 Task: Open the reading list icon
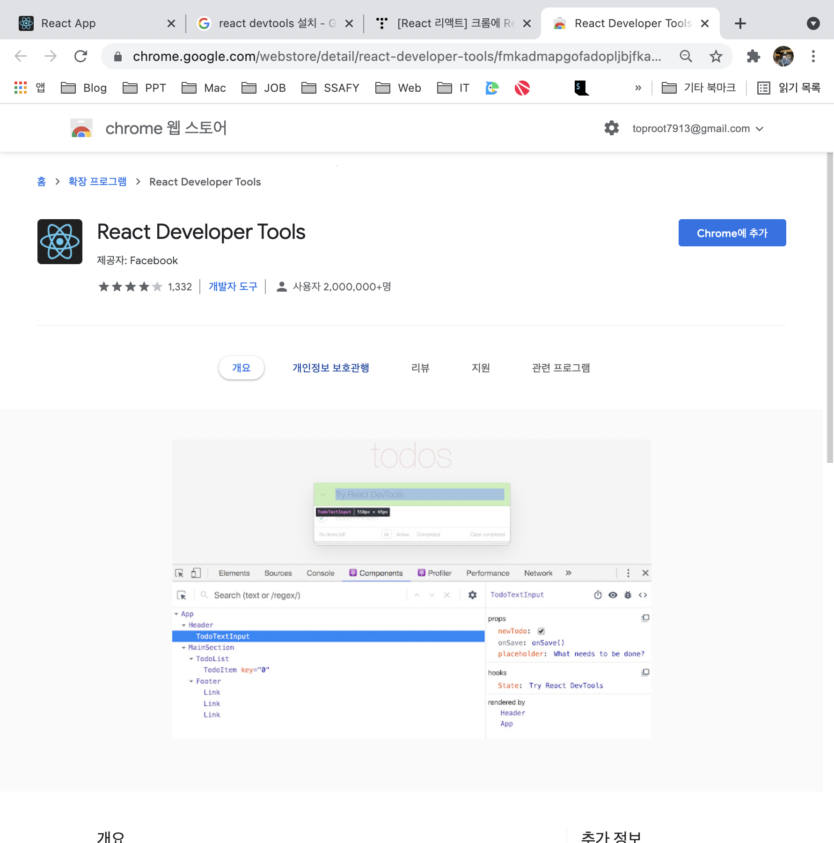[x=764, y=88]
